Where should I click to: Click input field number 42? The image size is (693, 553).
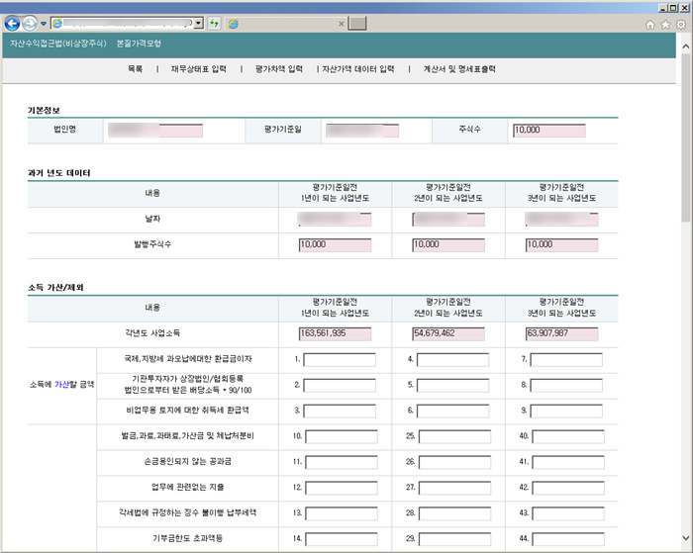[x=568, y=488]
